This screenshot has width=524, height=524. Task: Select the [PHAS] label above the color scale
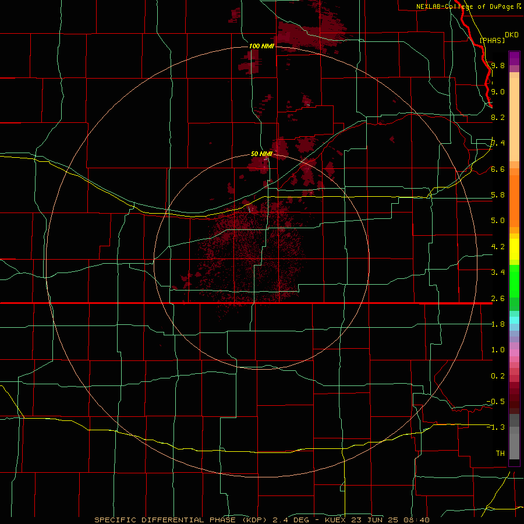pos(492,40)
